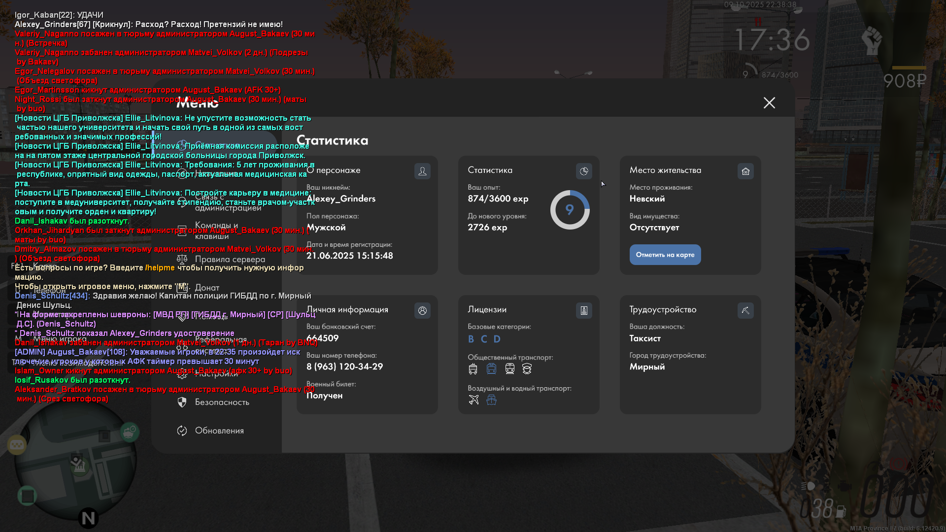Click the pickaxe icon in Трудоустройство card
This screenshot has height=532, width=946.
(745, 310)
